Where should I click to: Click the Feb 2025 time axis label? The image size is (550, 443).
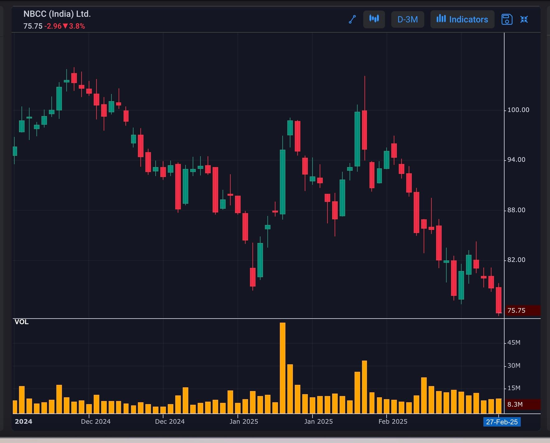[x=393, y=422]
